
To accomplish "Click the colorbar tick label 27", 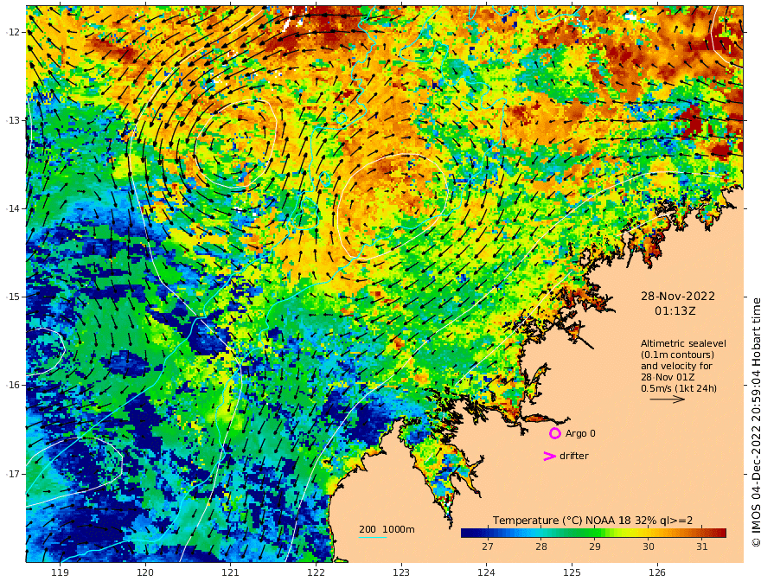I will [487, 546].
